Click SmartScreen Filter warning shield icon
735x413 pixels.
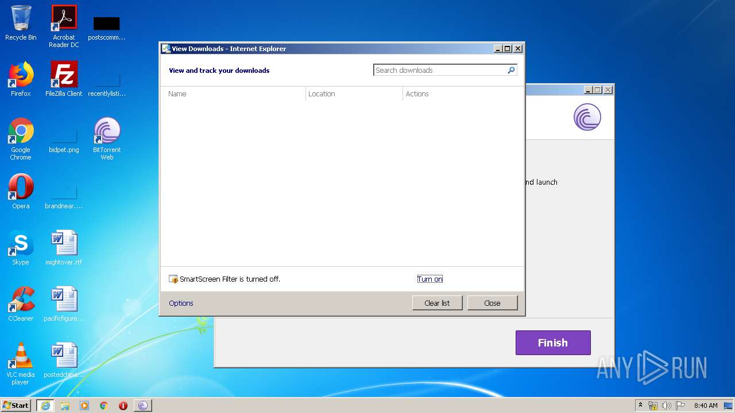(173, 279)
